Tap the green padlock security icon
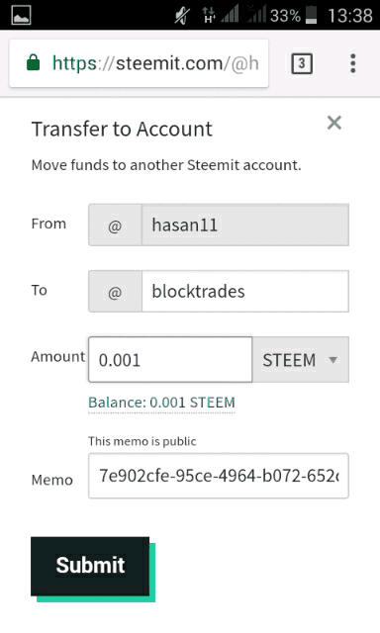380x633 pixels. point(33,62)
